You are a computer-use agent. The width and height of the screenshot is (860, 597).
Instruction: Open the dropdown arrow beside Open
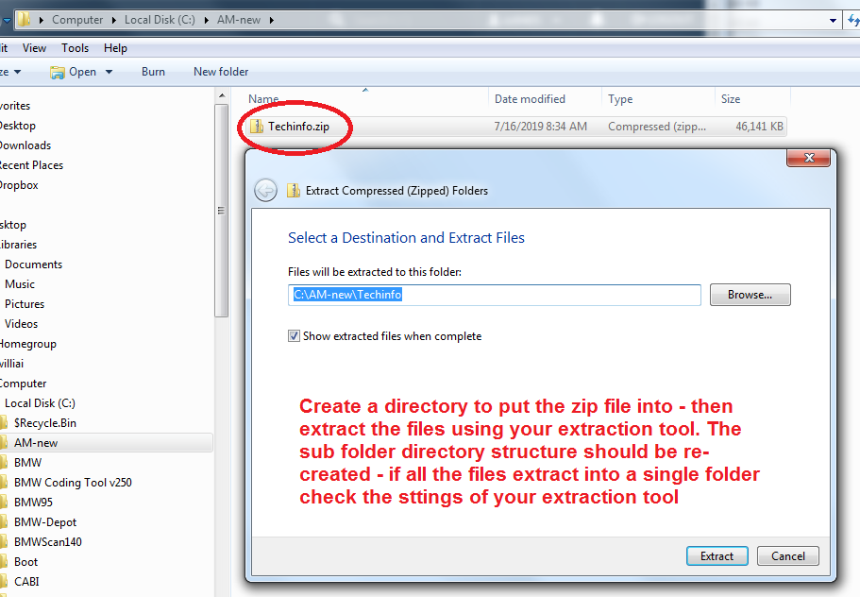click(x=109, y=72)
